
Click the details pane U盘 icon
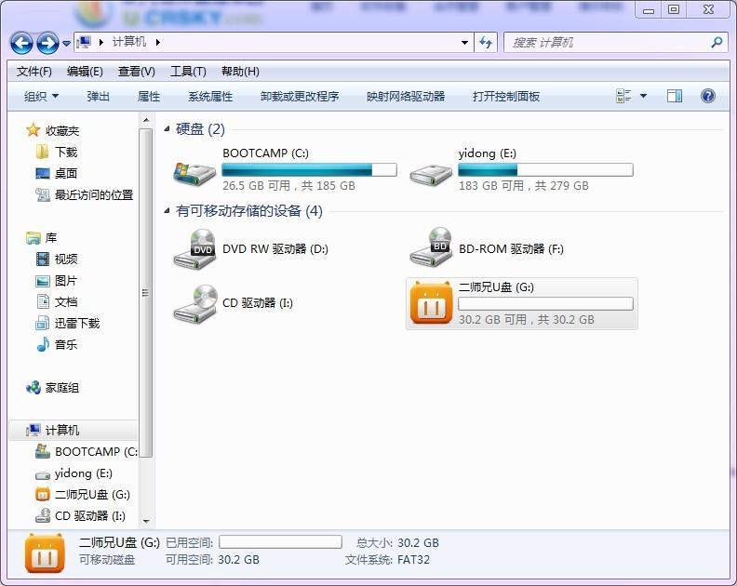[x=45, y=553]
